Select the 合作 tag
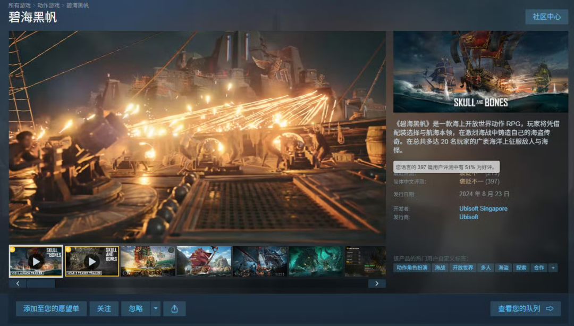574x326 pixels. pos(539,268)
